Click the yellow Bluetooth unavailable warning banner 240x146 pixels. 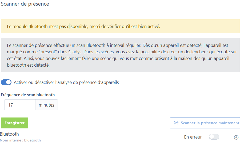click(x=120, y=26)
